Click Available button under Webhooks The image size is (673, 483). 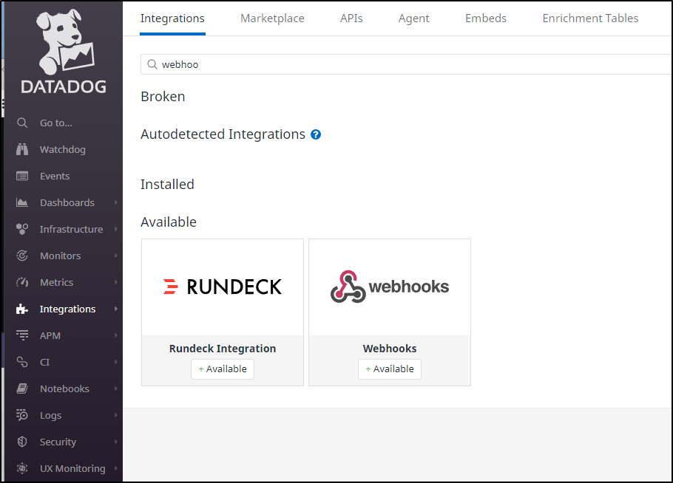[x=390, y=369]
